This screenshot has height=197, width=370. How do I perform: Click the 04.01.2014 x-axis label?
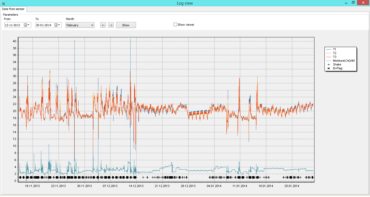tap(214, 186)
